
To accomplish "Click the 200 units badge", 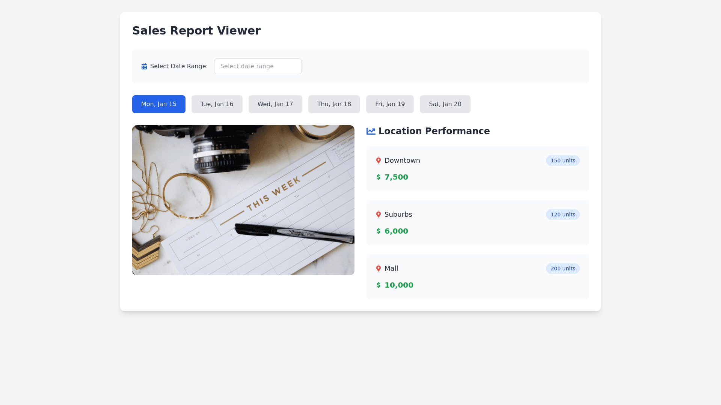I will (x=563, y=268).
